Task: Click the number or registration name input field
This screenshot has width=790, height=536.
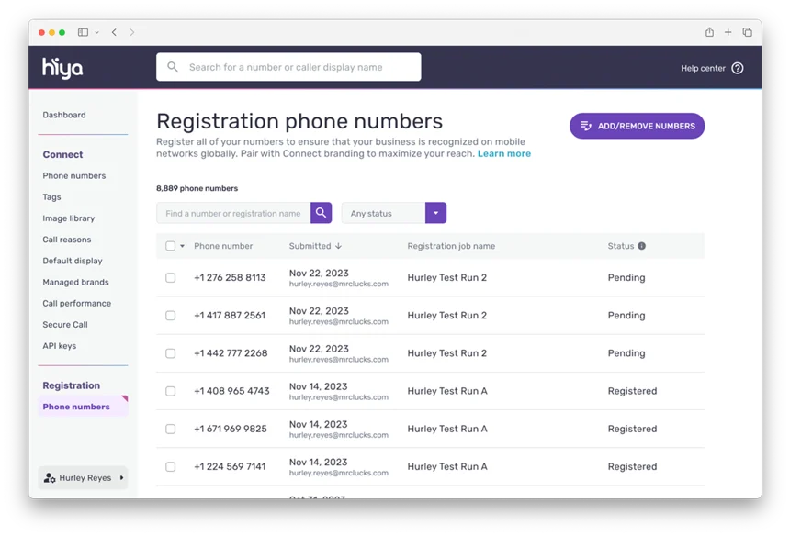Action: (x=232, y=213)
